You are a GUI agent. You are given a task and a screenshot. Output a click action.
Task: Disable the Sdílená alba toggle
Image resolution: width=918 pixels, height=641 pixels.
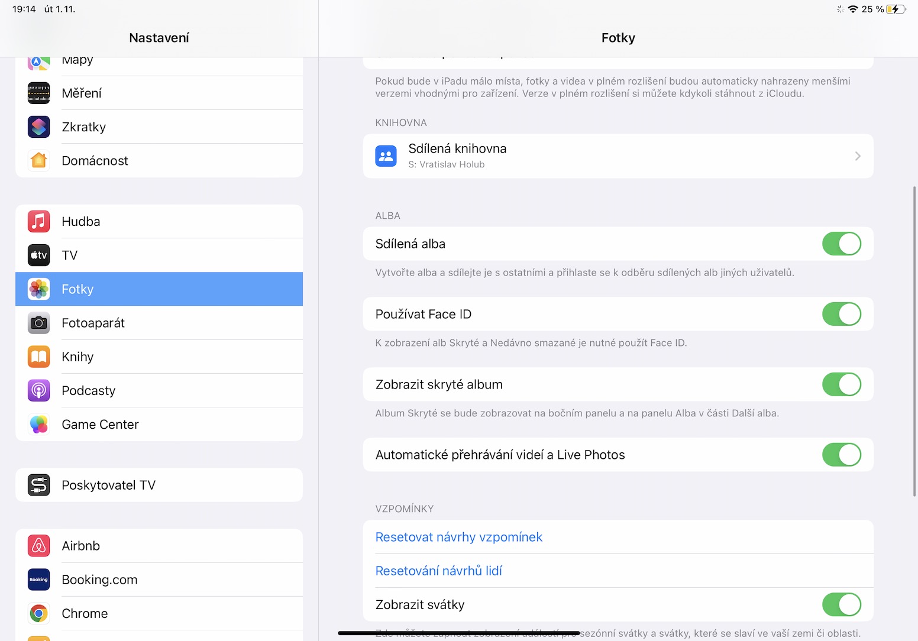click(x=841, y=244)
